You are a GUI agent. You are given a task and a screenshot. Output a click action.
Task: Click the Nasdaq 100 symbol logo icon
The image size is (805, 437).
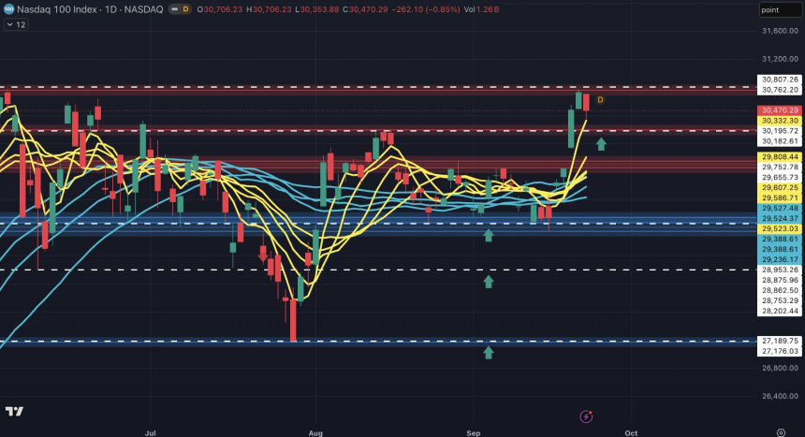[x=8, y=9]
